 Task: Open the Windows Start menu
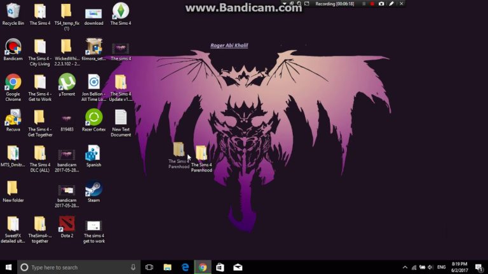pyautogui.click(x=9, y=267)
